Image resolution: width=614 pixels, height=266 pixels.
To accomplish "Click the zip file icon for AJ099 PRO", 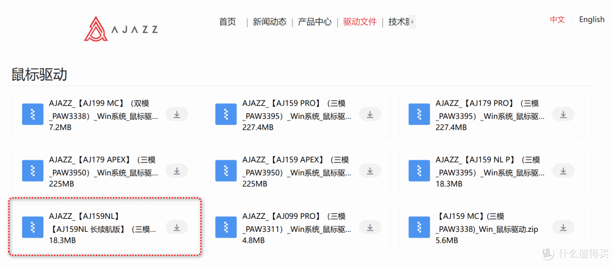I will pos(226,227).
